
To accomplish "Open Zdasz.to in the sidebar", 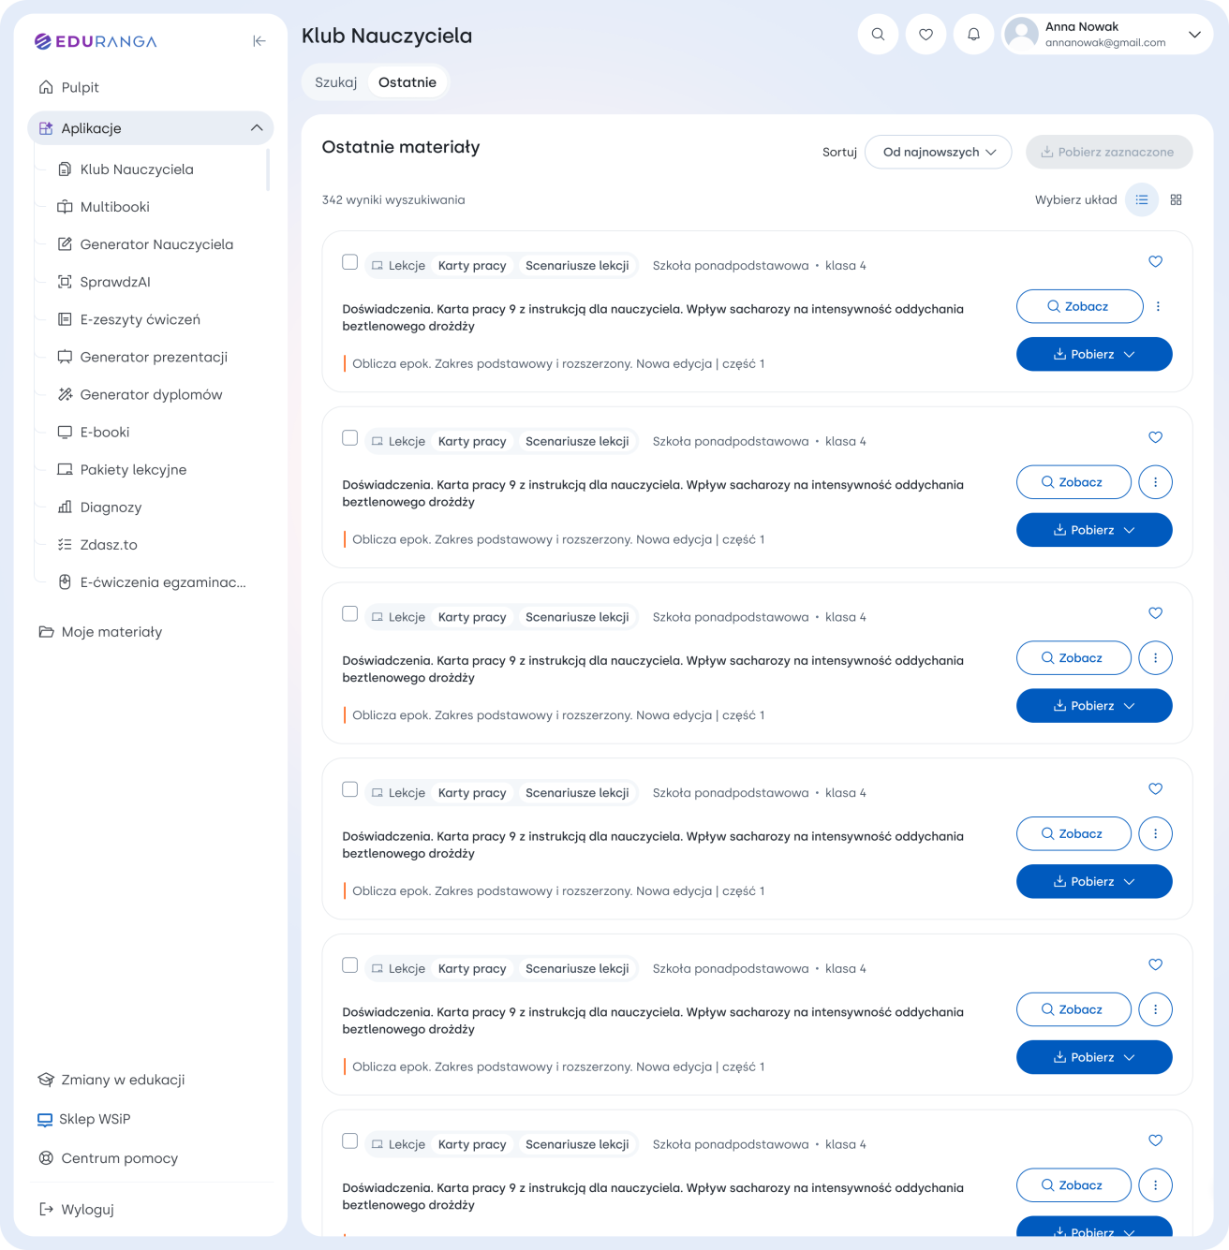I will coord(96,544).
